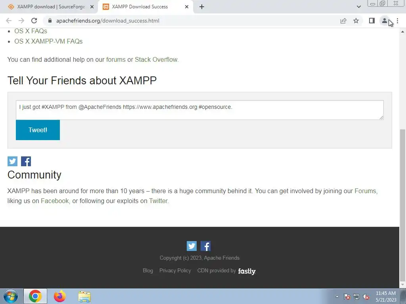Open the Stack Overflow link
This screenshot has width=406, height=304.
[156, 59]
